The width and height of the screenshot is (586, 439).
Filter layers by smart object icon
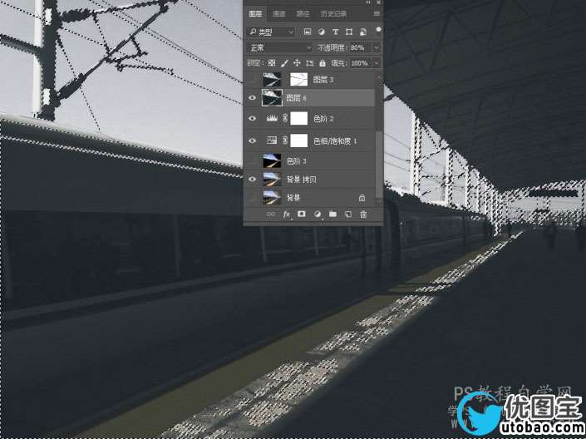click(x=362, y=32)
